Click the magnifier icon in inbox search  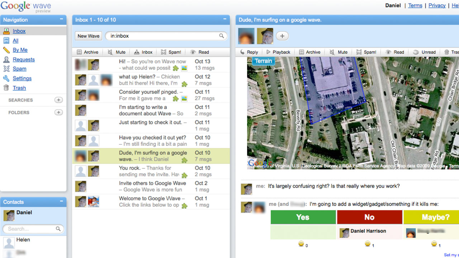click(222, 36)
